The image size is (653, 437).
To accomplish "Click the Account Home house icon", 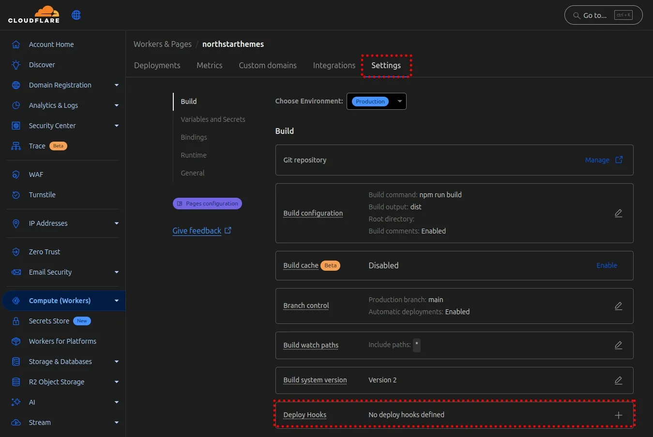I will 16,44.
